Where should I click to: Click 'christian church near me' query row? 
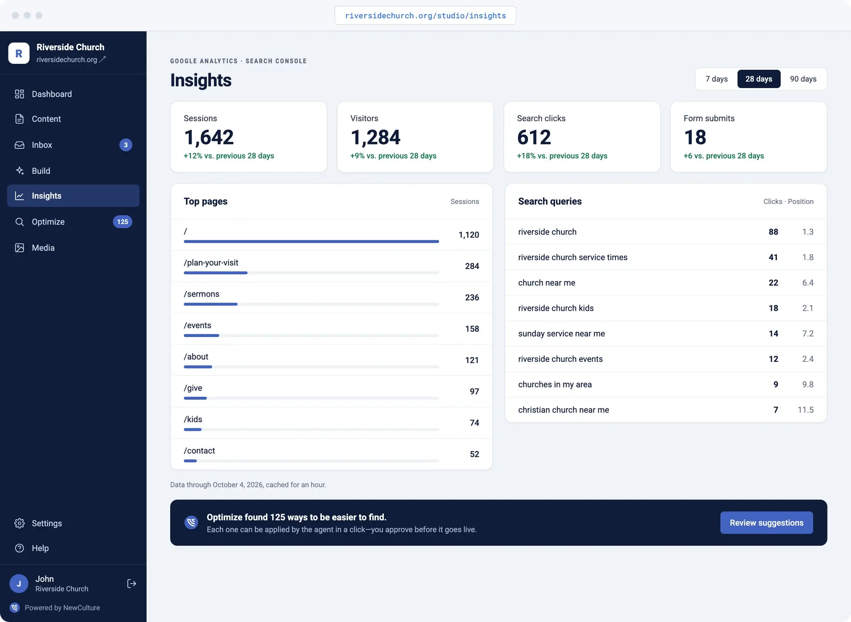coord(665,410)
